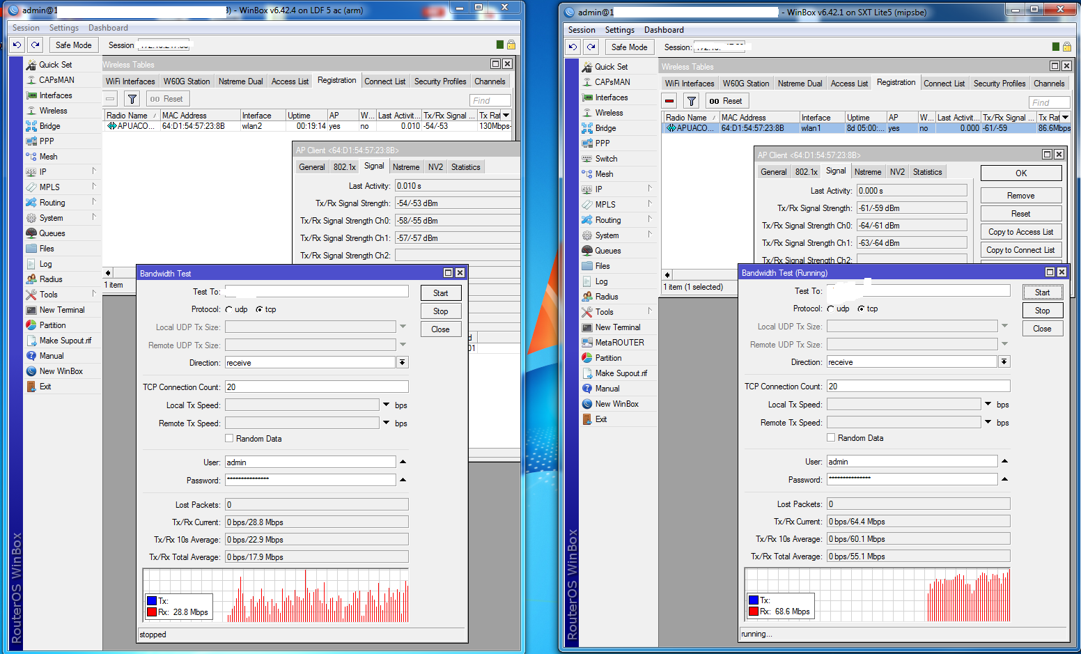Select udp protocol in left Bandwidth Test
The image size is (1081, 654).
(x=229, y=310)
